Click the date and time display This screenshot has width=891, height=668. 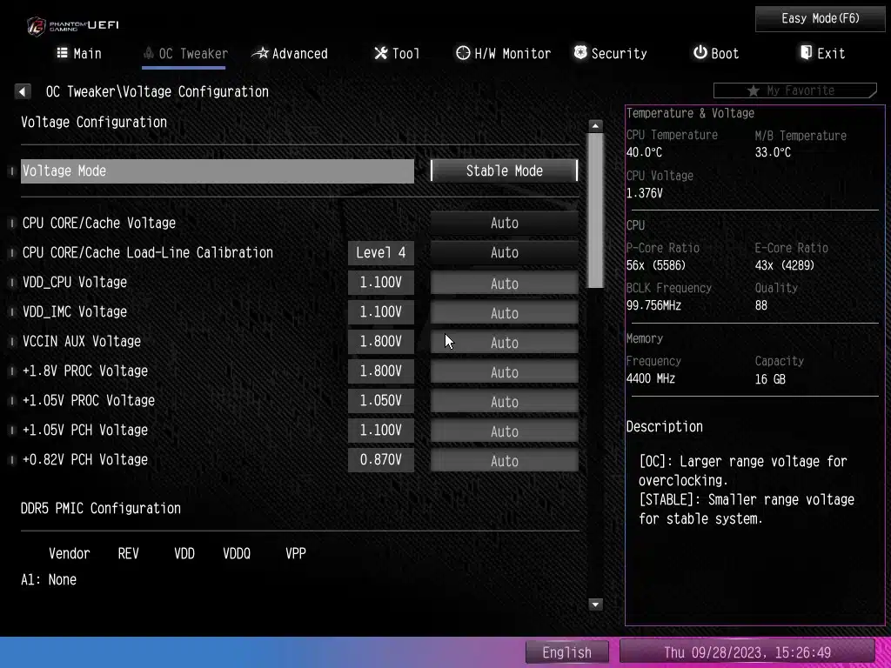tap(747, 652)
